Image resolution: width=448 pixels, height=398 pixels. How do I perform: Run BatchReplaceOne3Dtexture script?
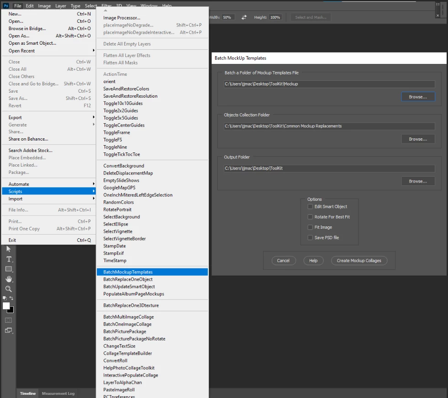point(152,305)
